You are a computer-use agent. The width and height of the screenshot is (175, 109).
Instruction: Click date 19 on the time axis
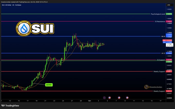36,101
